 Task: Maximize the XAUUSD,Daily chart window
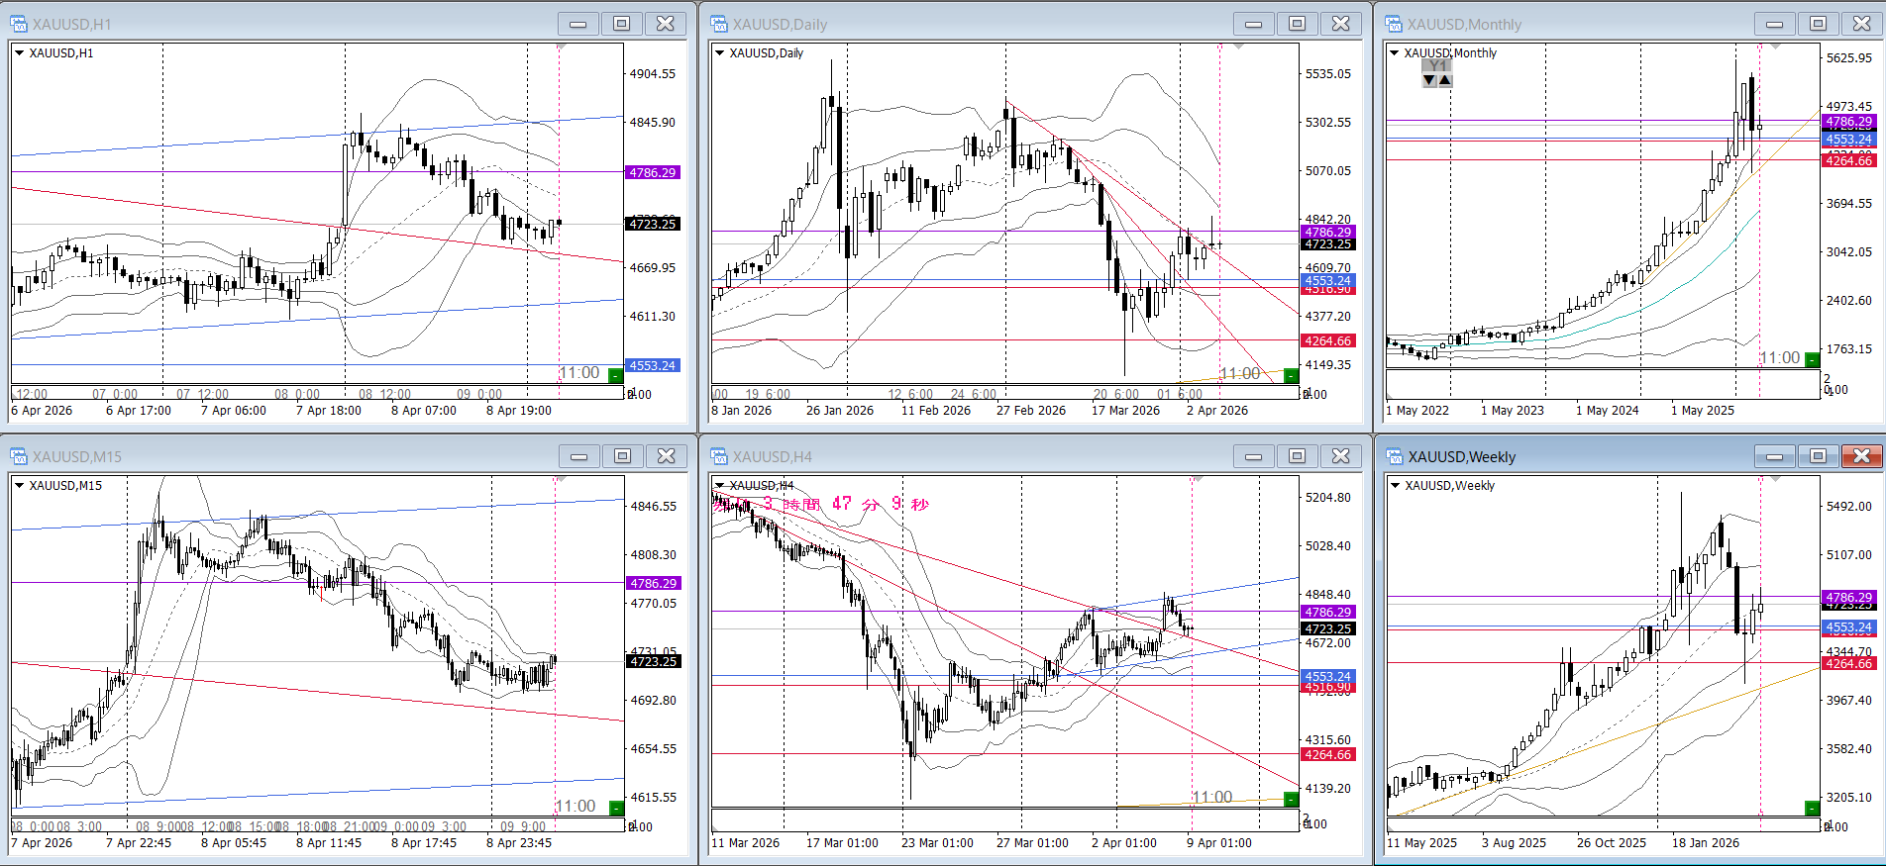tap(1297, 24)
